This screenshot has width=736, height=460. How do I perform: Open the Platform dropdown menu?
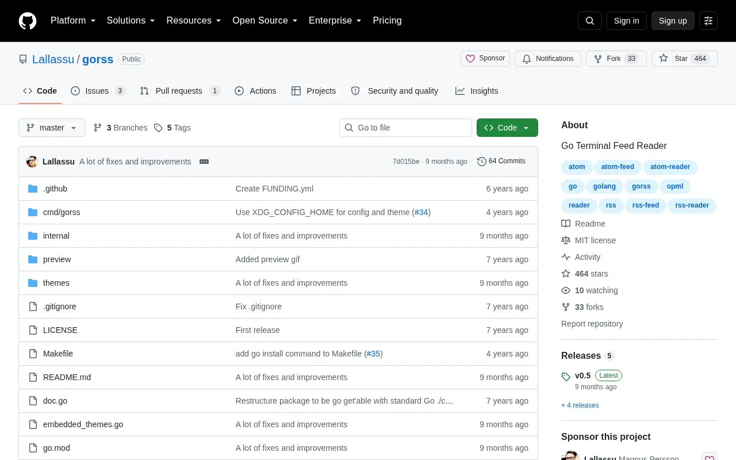click(73, 21)
